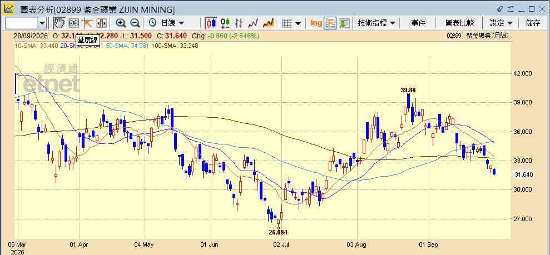Expand the grid options dropdown arrow

(298, 23)
